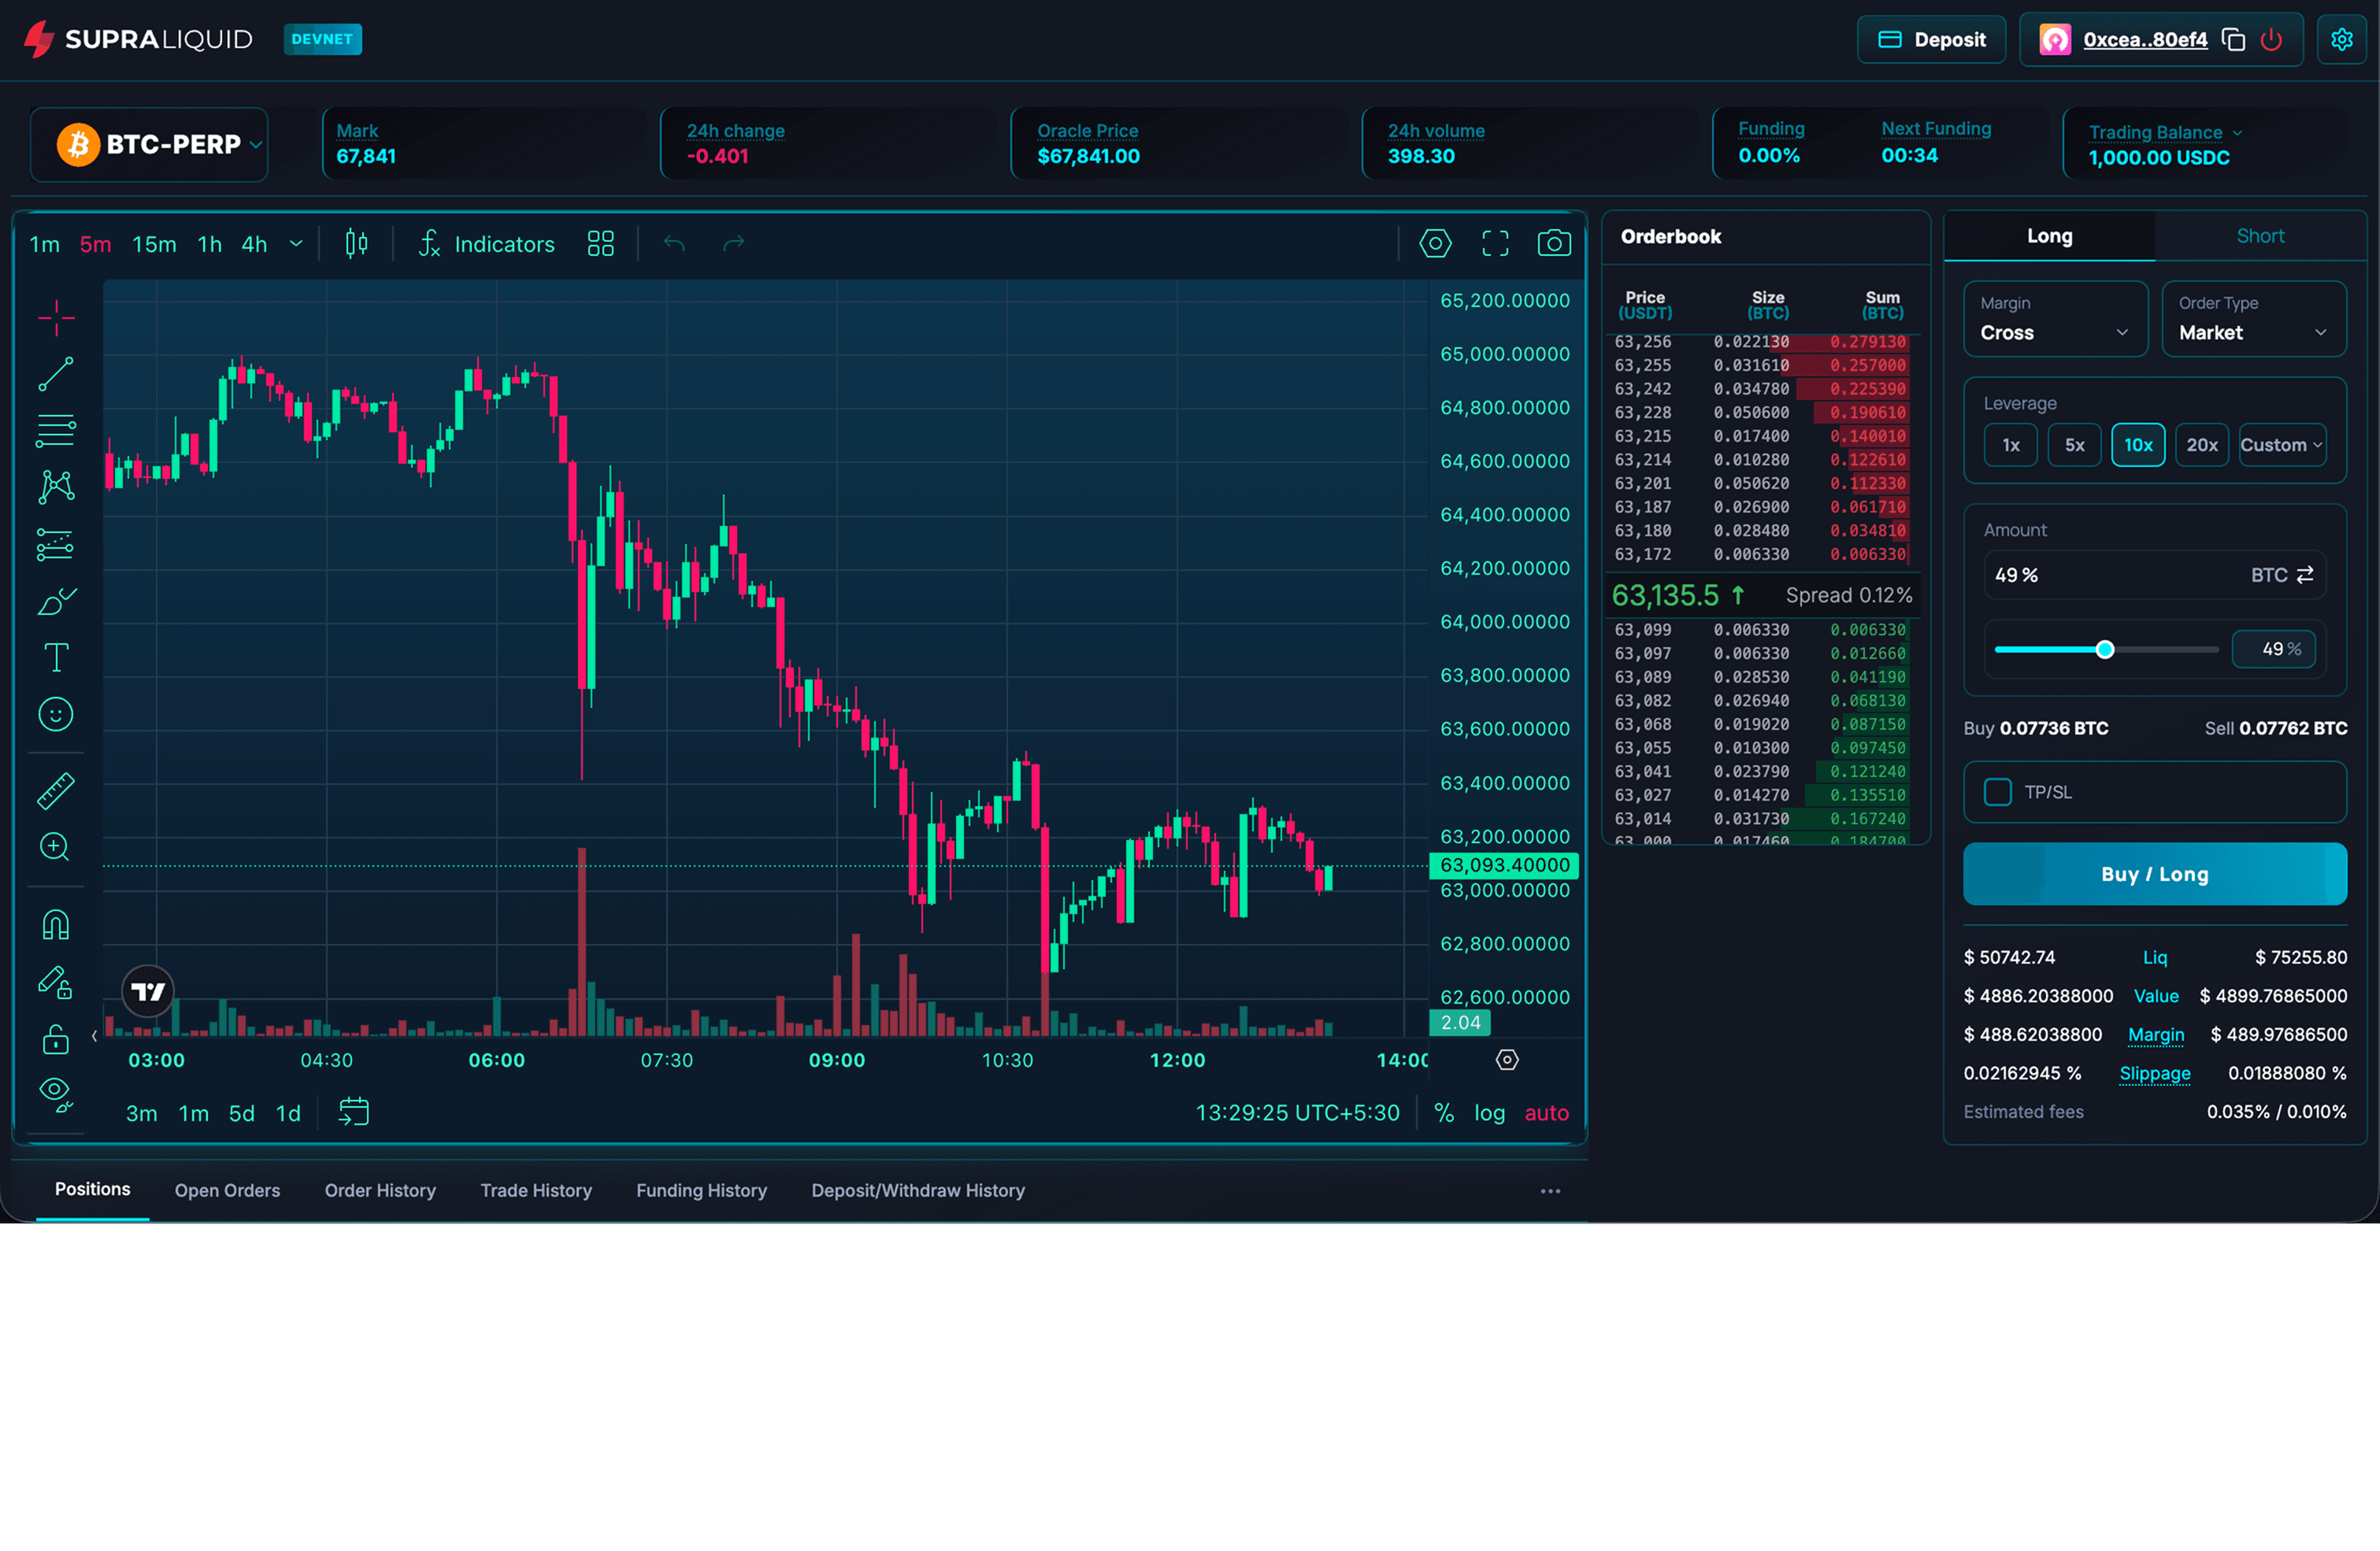The image size is (2380, 1551).
Task: Open the Order History tab
Action: 380,1190
